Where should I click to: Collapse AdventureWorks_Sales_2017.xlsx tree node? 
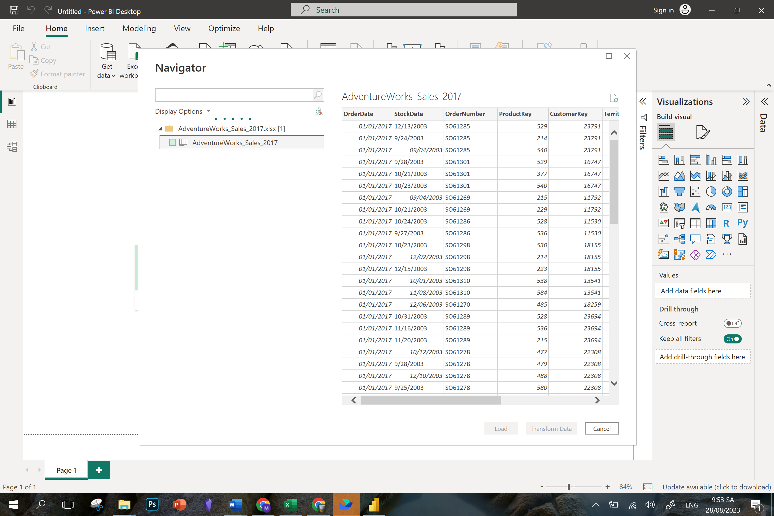pos(160,129)
